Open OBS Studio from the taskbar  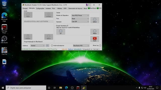click(x=72, y=88)
